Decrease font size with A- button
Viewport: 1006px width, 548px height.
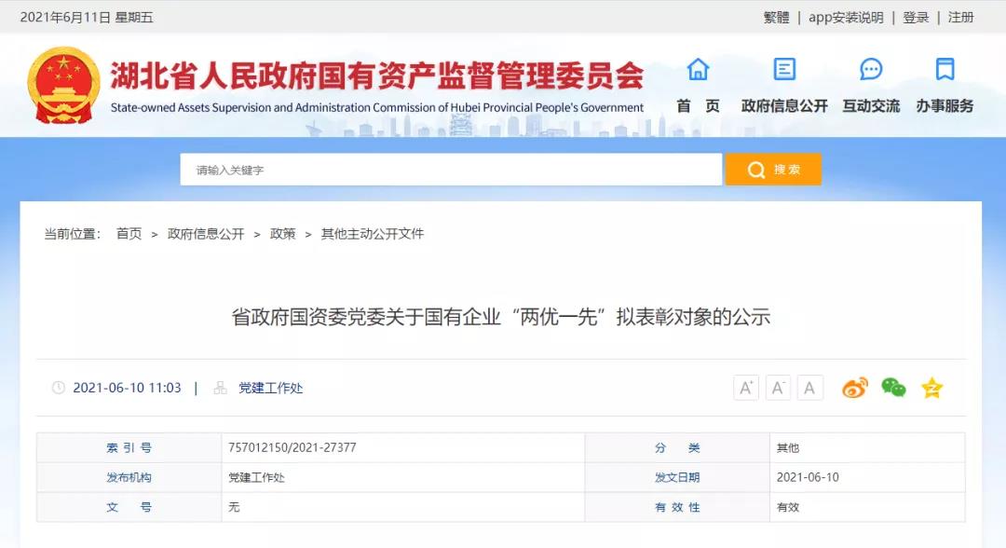(778, 388)
